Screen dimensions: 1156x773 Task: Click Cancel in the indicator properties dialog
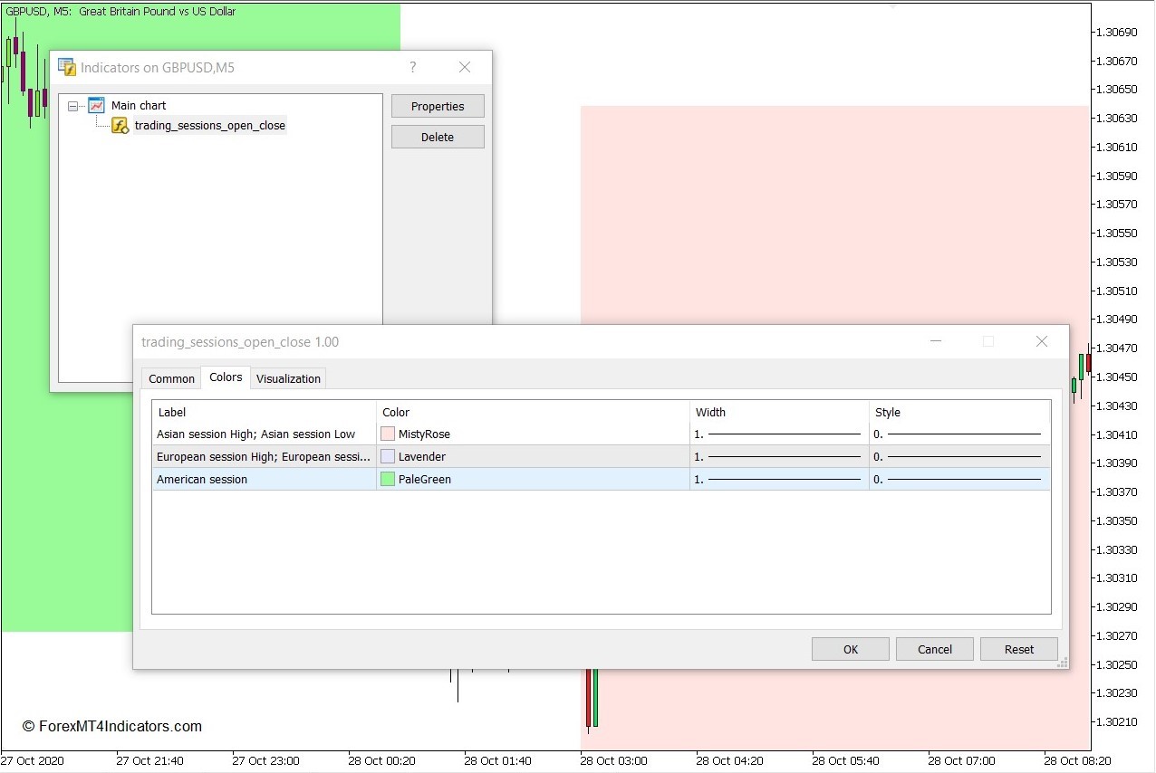935,649
